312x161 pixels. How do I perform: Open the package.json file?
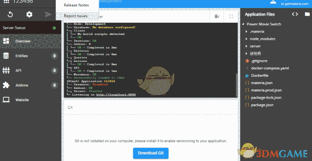tap(262, 105)
